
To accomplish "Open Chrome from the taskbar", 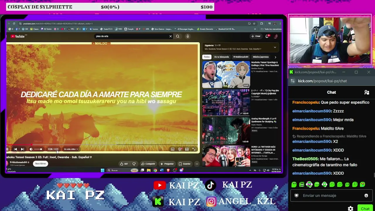I will pyautogui.click(x=155, y=170).
